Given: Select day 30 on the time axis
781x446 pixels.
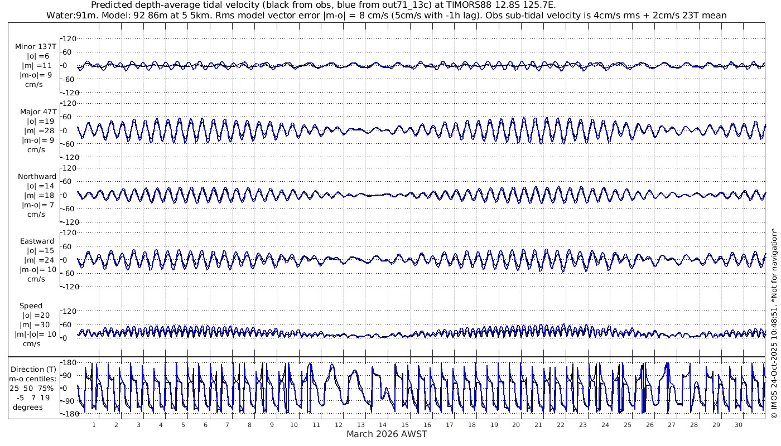Looking at the screenshot, I should pos(738,425).
